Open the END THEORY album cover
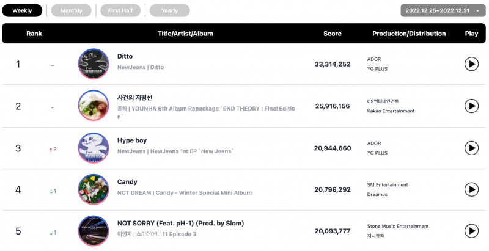This screenshot has height=251, width=489. click(94, 106)
